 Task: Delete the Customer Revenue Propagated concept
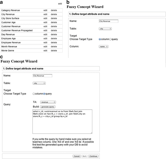coord(54,30)
